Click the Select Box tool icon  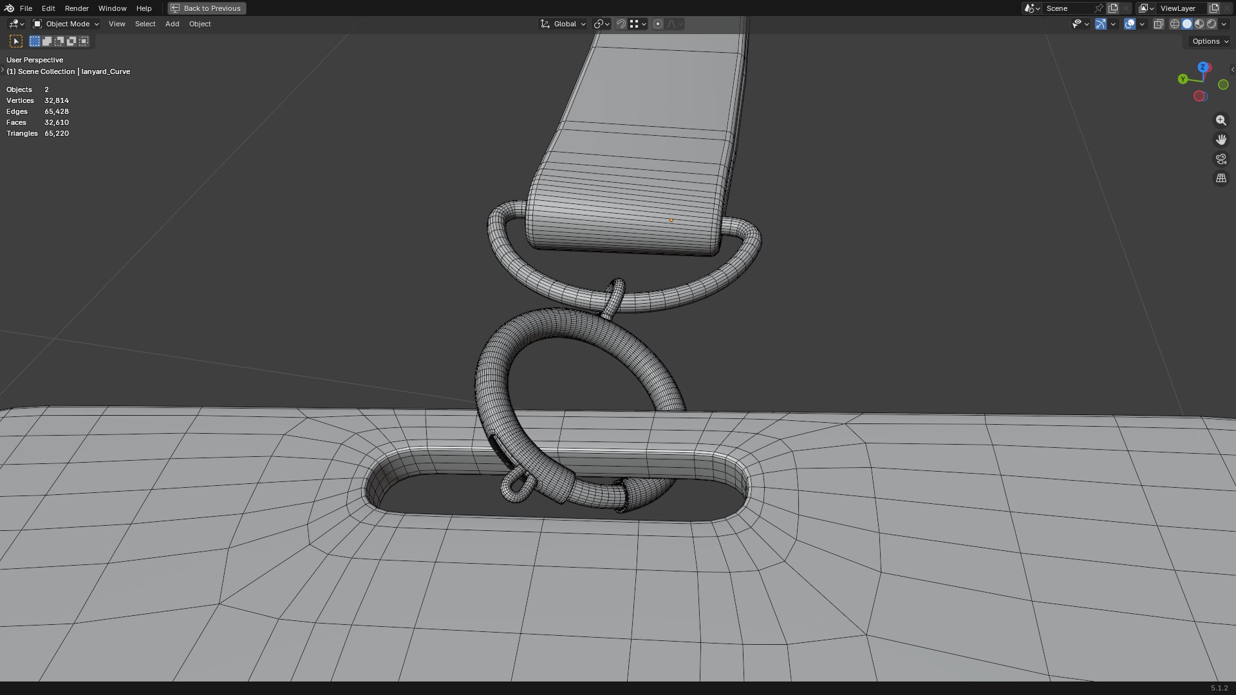(x=16, y=41)
